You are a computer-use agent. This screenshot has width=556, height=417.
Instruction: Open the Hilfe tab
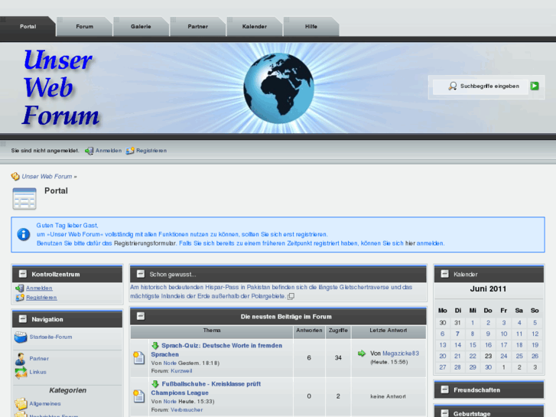tap(311, 27)
